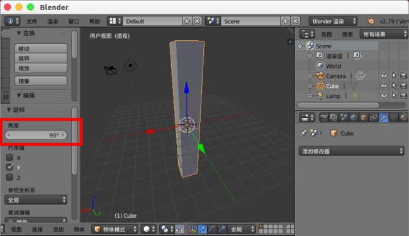Select the camera object in viewport
This screenshot has width=409, height=236.
(x=110, y=70)
